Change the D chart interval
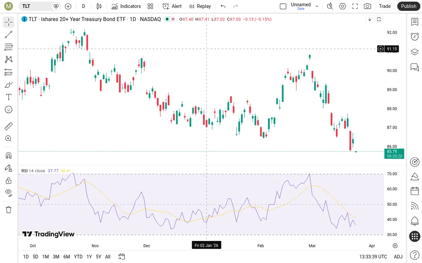The image size is (422, 263). pos(83,6)
